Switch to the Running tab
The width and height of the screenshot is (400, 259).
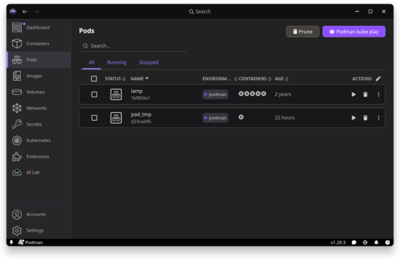coord(117,62)
